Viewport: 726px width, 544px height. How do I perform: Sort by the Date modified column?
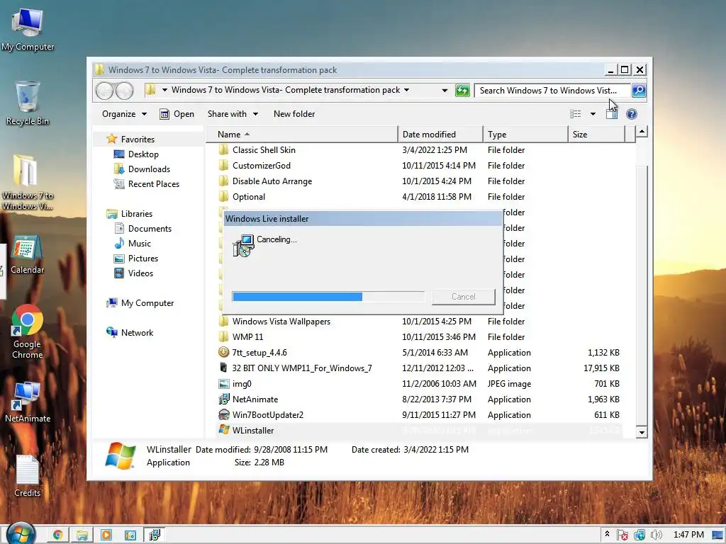point(440,134)
